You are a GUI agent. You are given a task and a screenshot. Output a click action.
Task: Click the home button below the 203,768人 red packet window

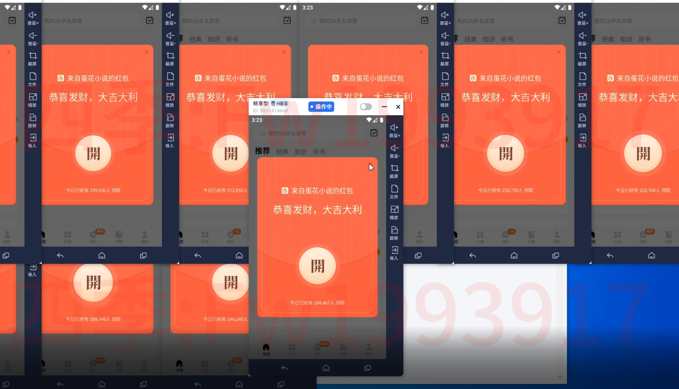click(652, 255)
